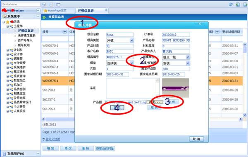Click the 取消 button at dialog bottom
The image size is (248, 157).
coord(196,139)
